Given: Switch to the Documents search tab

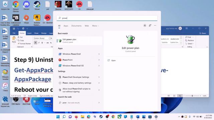Looking at the screenshot, I should coord(76,26).
